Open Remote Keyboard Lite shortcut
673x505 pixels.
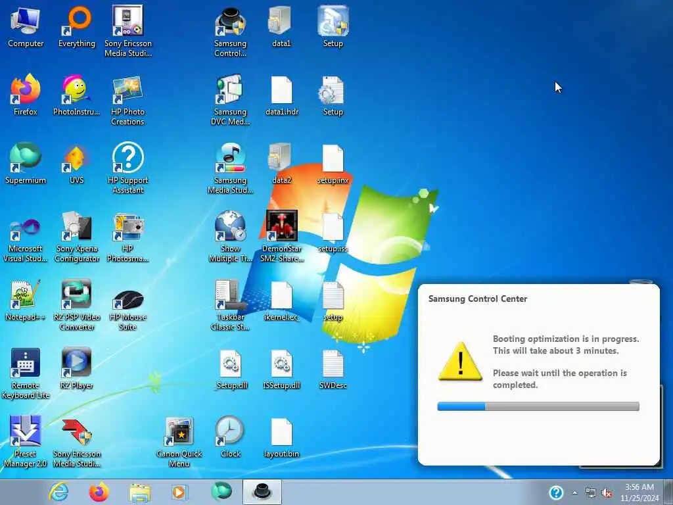tap(26, 373)
